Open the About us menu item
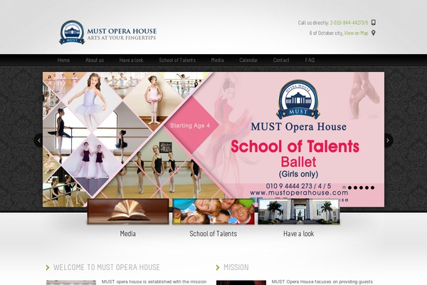Image resolution: width=427 pixels, height=285 pixels. pyautogui.click(x=95, y=60)
